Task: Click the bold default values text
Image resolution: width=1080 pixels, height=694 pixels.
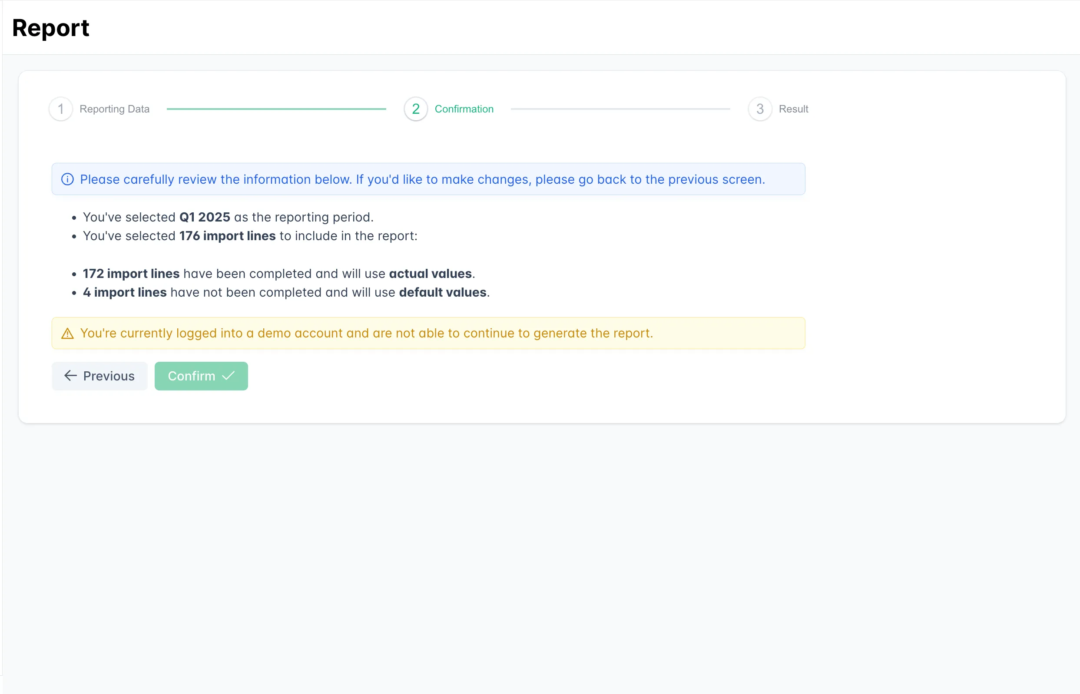Action: (x=443, y=292)
